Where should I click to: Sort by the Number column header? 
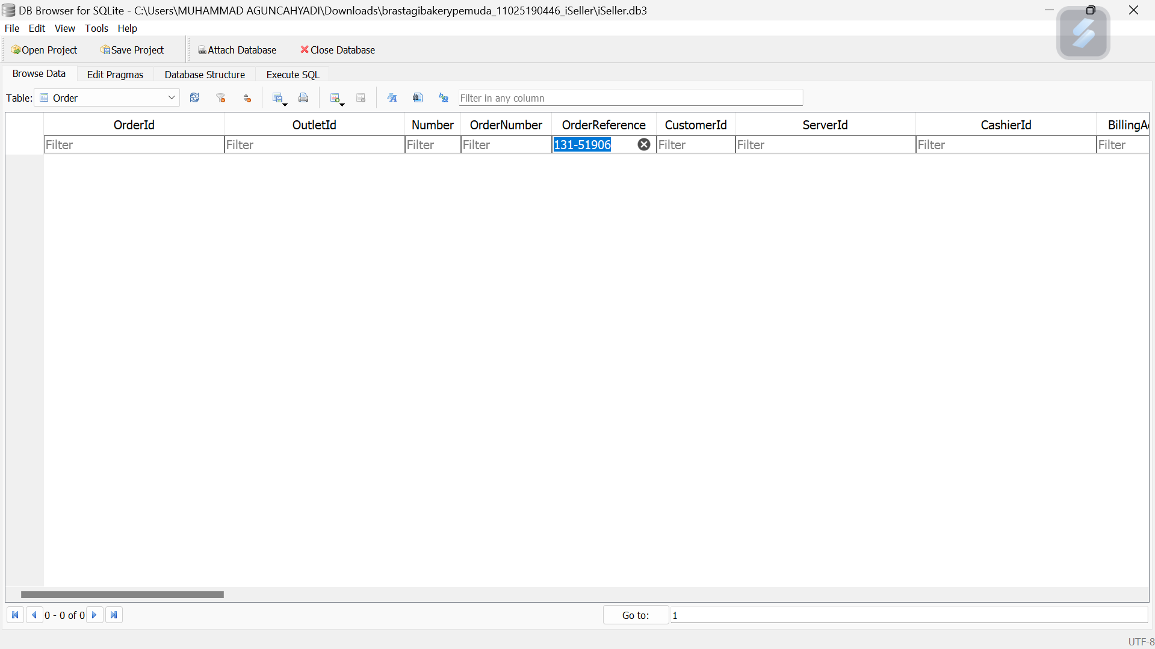[x=433, y=125]
